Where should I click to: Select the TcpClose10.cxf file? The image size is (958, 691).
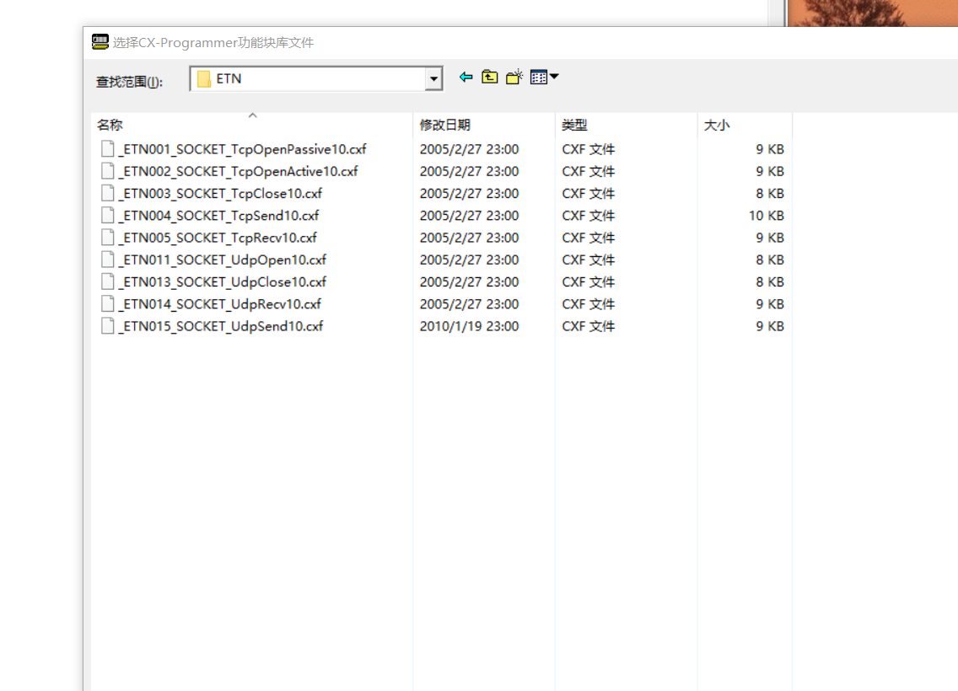tap(220, 193)
